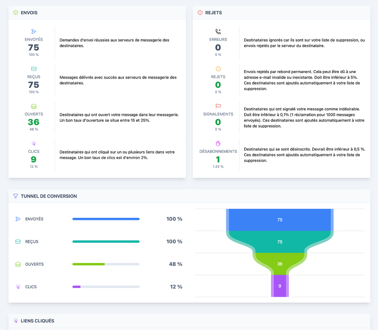The height and width of the screenshot is (330, 378).
Task: Click the phone icon above ERREURS
Action: [x=218, y=32]
